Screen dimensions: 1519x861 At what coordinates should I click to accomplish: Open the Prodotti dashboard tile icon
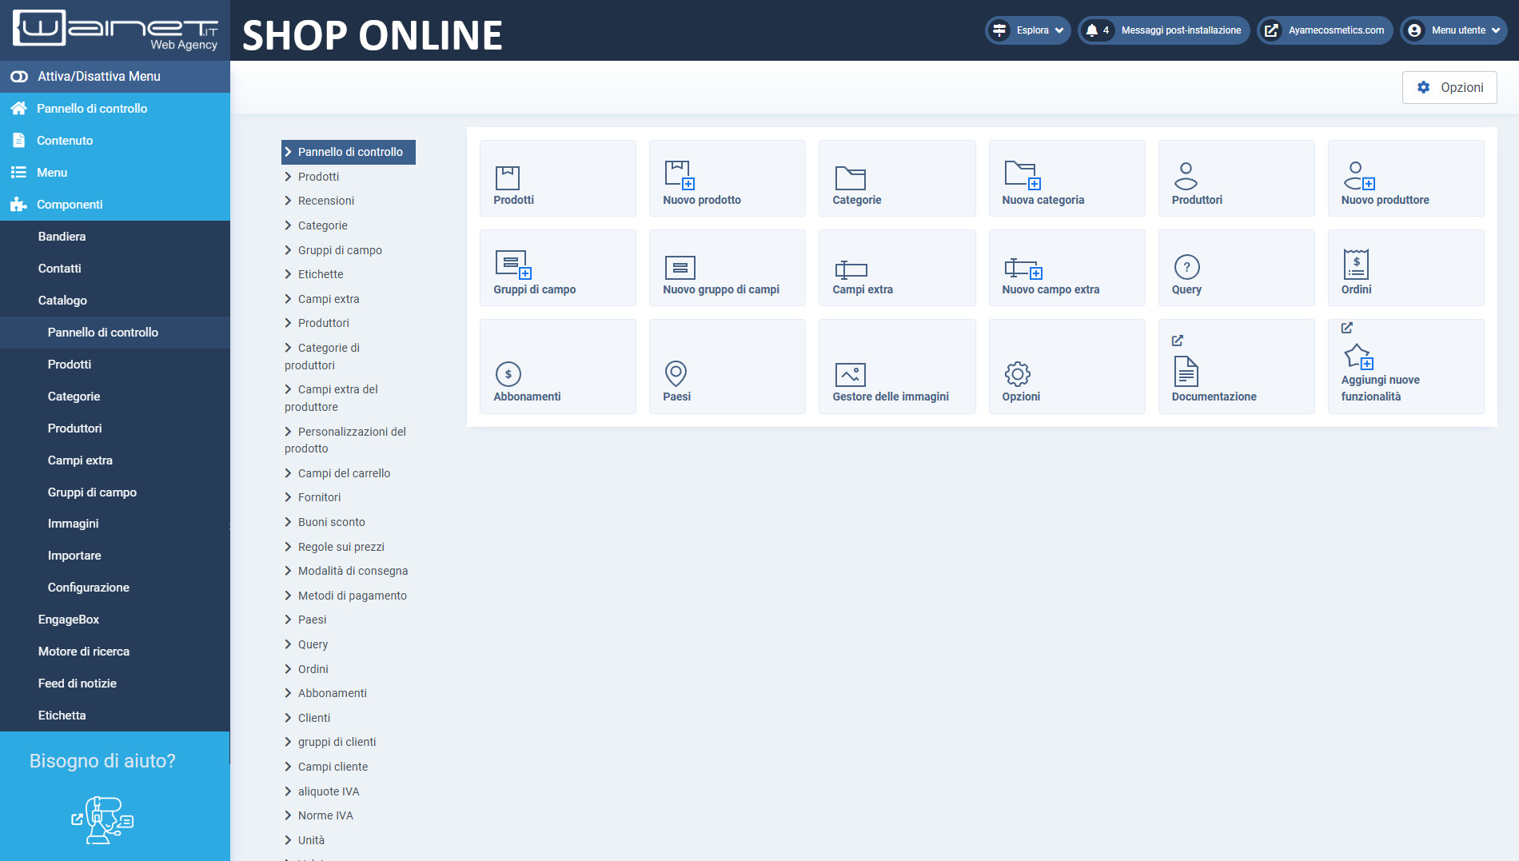507,177
